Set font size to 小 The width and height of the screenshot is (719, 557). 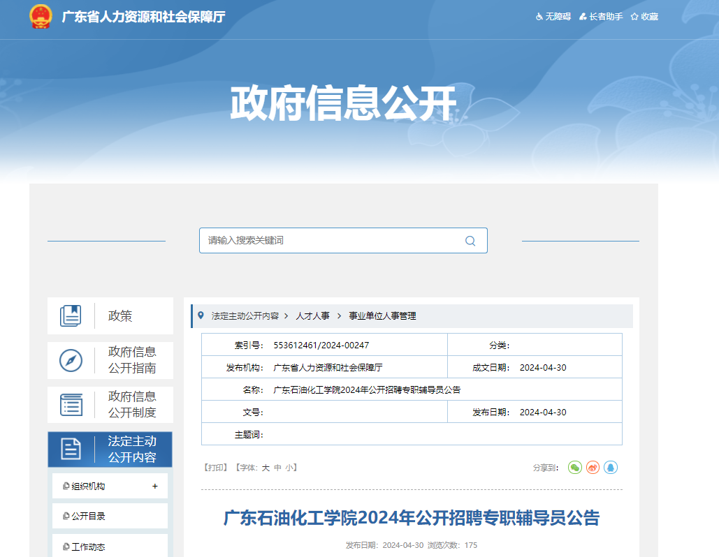coord(289,468)
